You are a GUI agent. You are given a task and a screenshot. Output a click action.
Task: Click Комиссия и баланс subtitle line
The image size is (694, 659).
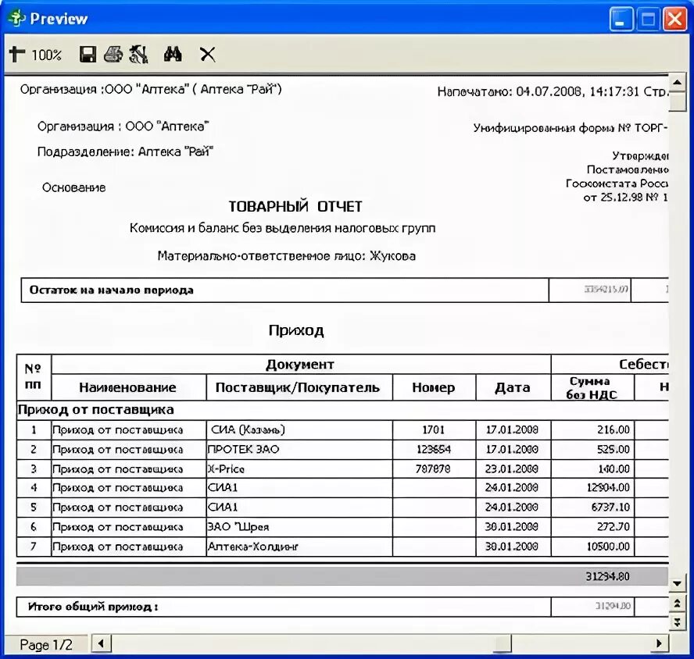(282, 228)
